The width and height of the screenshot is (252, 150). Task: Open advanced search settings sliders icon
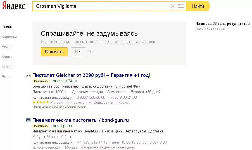181,6
